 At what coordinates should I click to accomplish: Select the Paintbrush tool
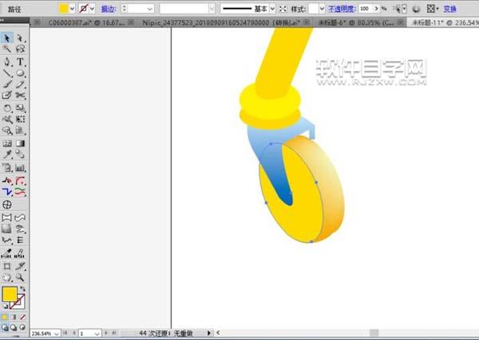click(x=7, y=84)
